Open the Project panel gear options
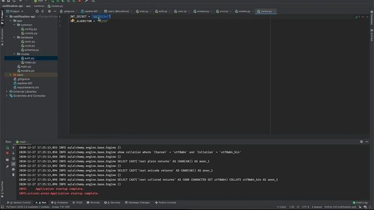Viewport: 374px width, 210px height. pyautogui.click(x=49, y=11)
